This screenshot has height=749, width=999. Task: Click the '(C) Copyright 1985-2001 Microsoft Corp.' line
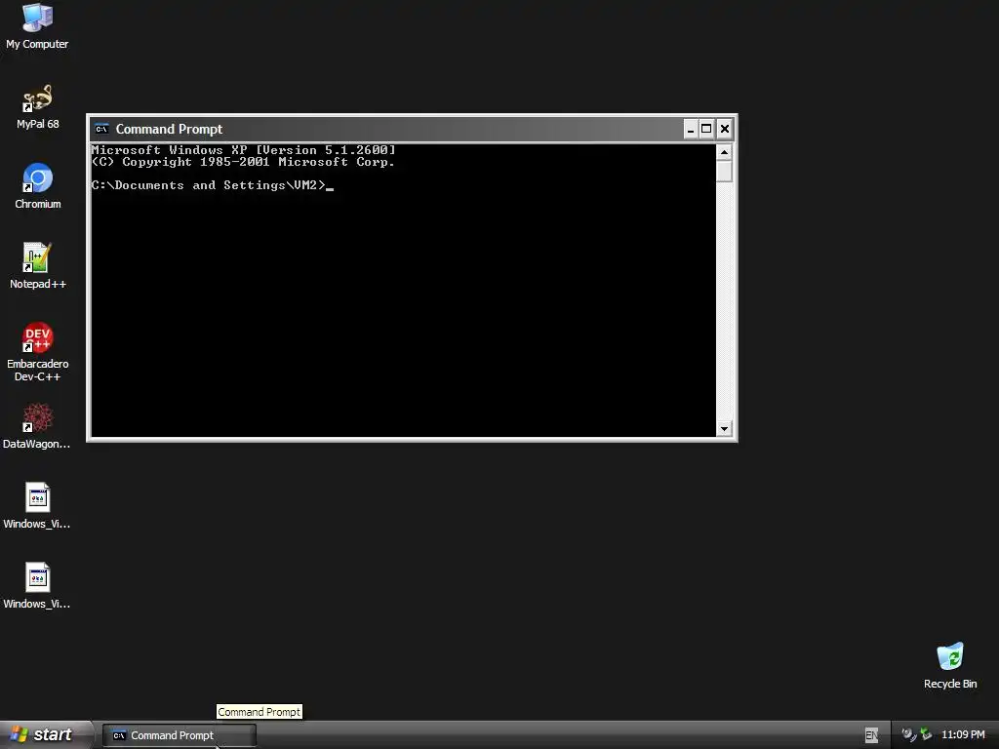243,162
